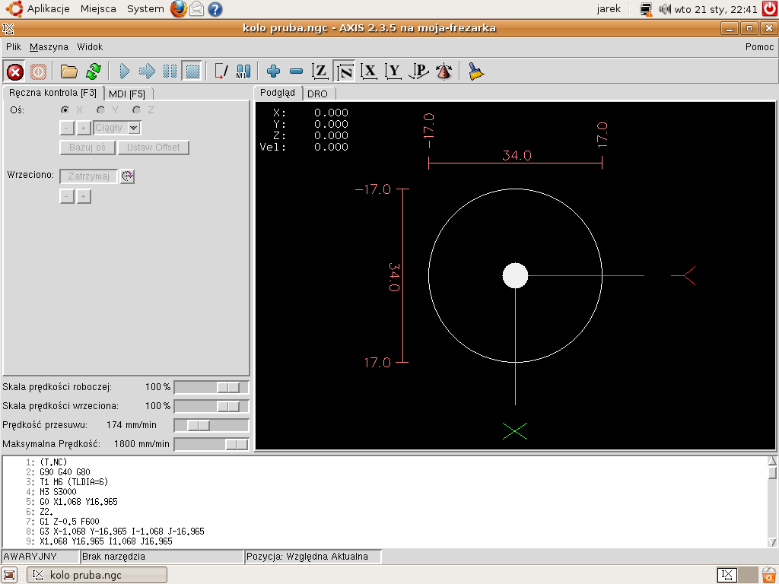This screenshot has width=779, height=584.
Task: Click kolo pruba.ngc taskbar entry
Action: click(x=97, y=575)
